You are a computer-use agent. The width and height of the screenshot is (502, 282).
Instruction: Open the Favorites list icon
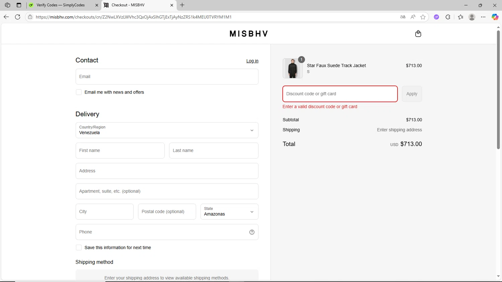[x=461, y=17]
